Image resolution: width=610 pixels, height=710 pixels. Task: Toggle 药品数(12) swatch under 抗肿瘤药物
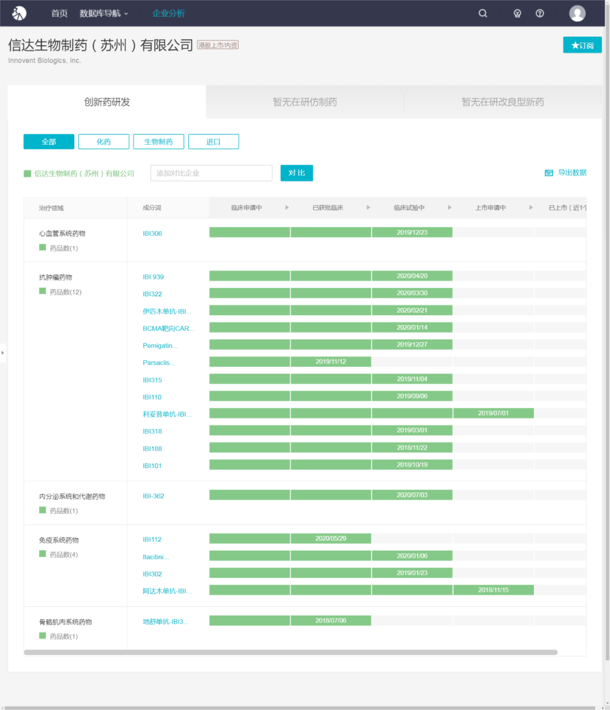(x=42, y=291)
